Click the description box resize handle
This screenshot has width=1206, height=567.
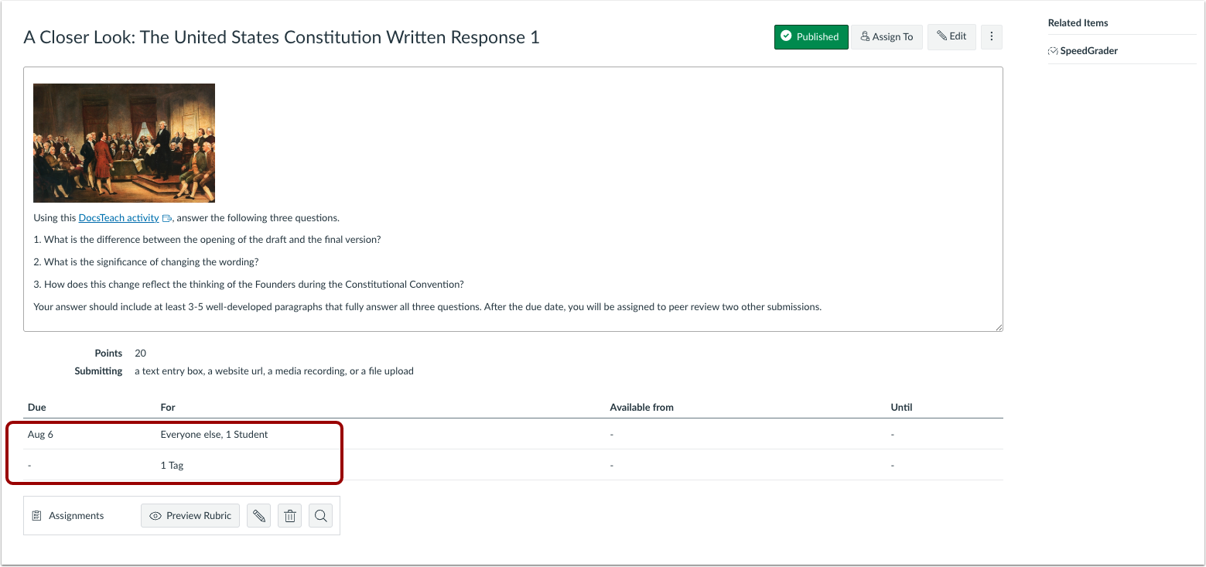pos(999,327)
